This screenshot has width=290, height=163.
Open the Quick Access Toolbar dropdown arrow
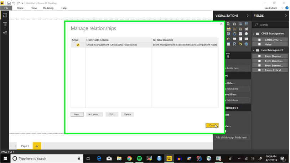tap(22, 3)
